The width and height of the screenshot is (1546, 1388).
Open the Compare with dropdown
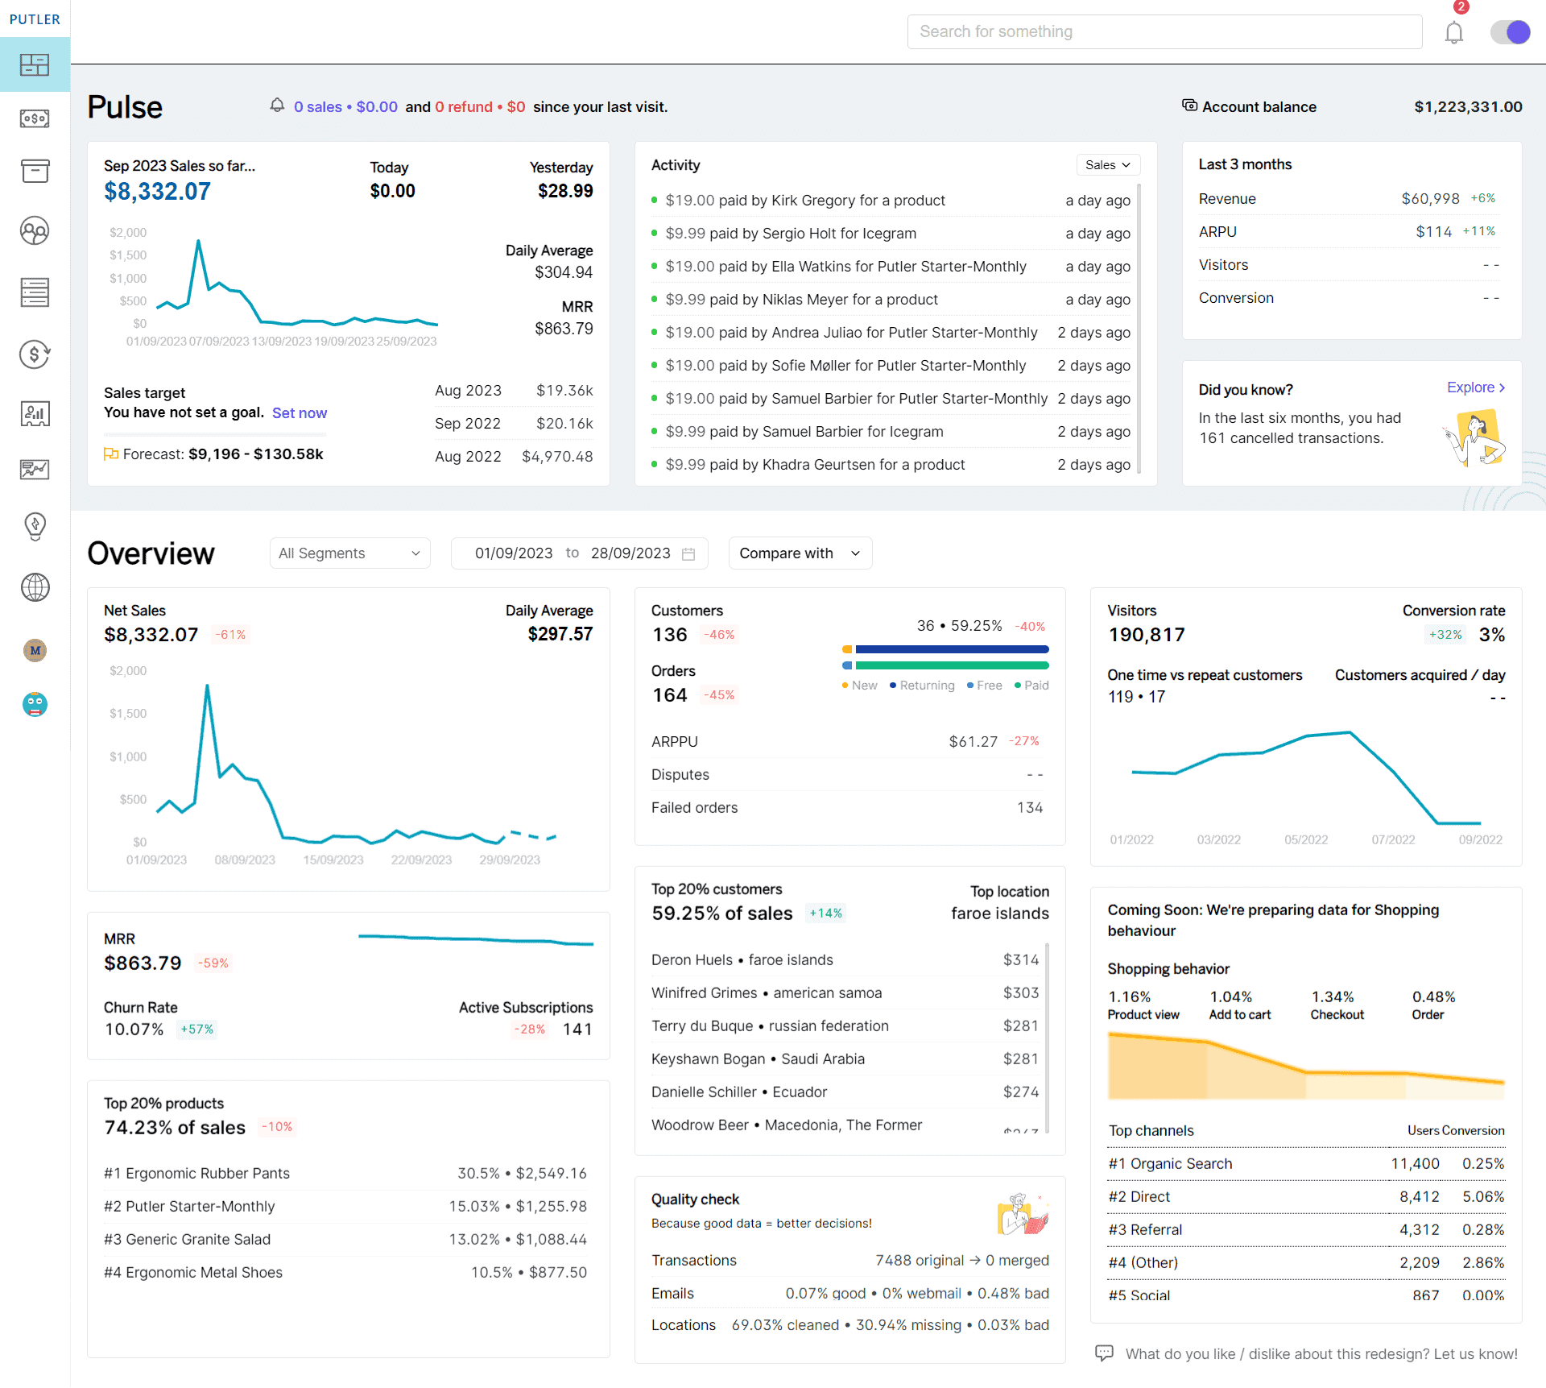[800, 553]
